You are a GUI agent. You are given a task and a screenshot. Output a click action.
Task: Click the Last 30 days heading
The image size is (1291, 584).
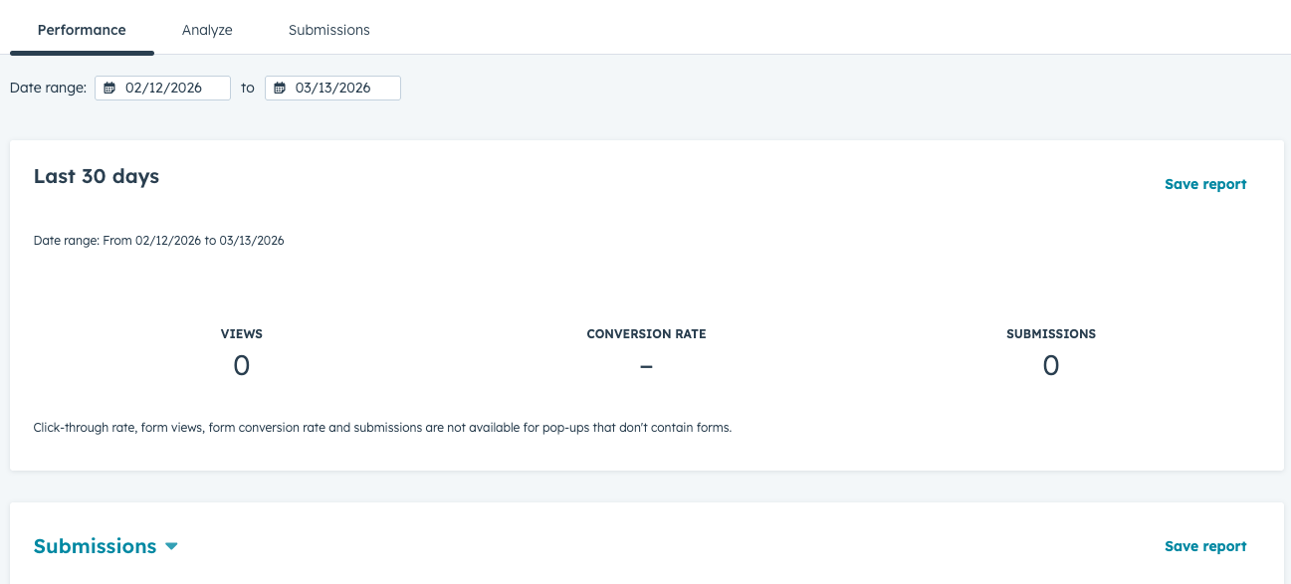click(x=97, y=176)
